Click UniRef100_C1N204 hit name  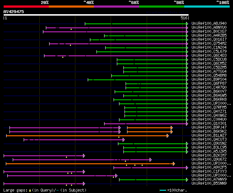pyautogui.click(x=209, y=48)
